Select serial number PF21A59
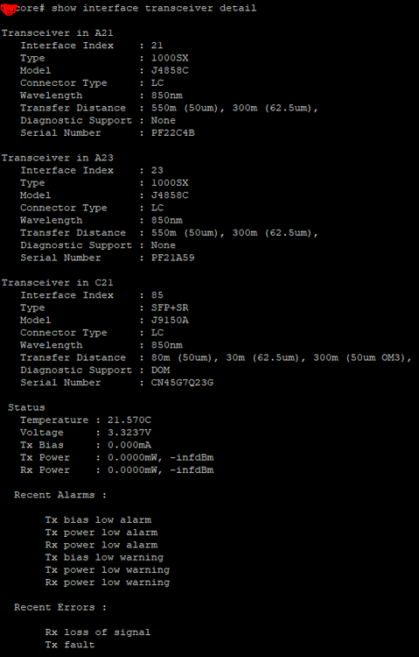Image resolution: width=419 pixels, height=657 pixels. (x=173, y=258)
